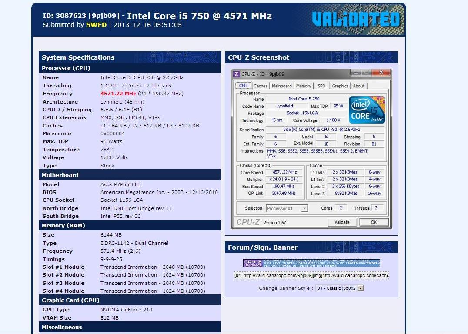Click the red 4571.22 MHz frequency value
Image resolution: width=468 pixels, height=334 pixels.
118,94
